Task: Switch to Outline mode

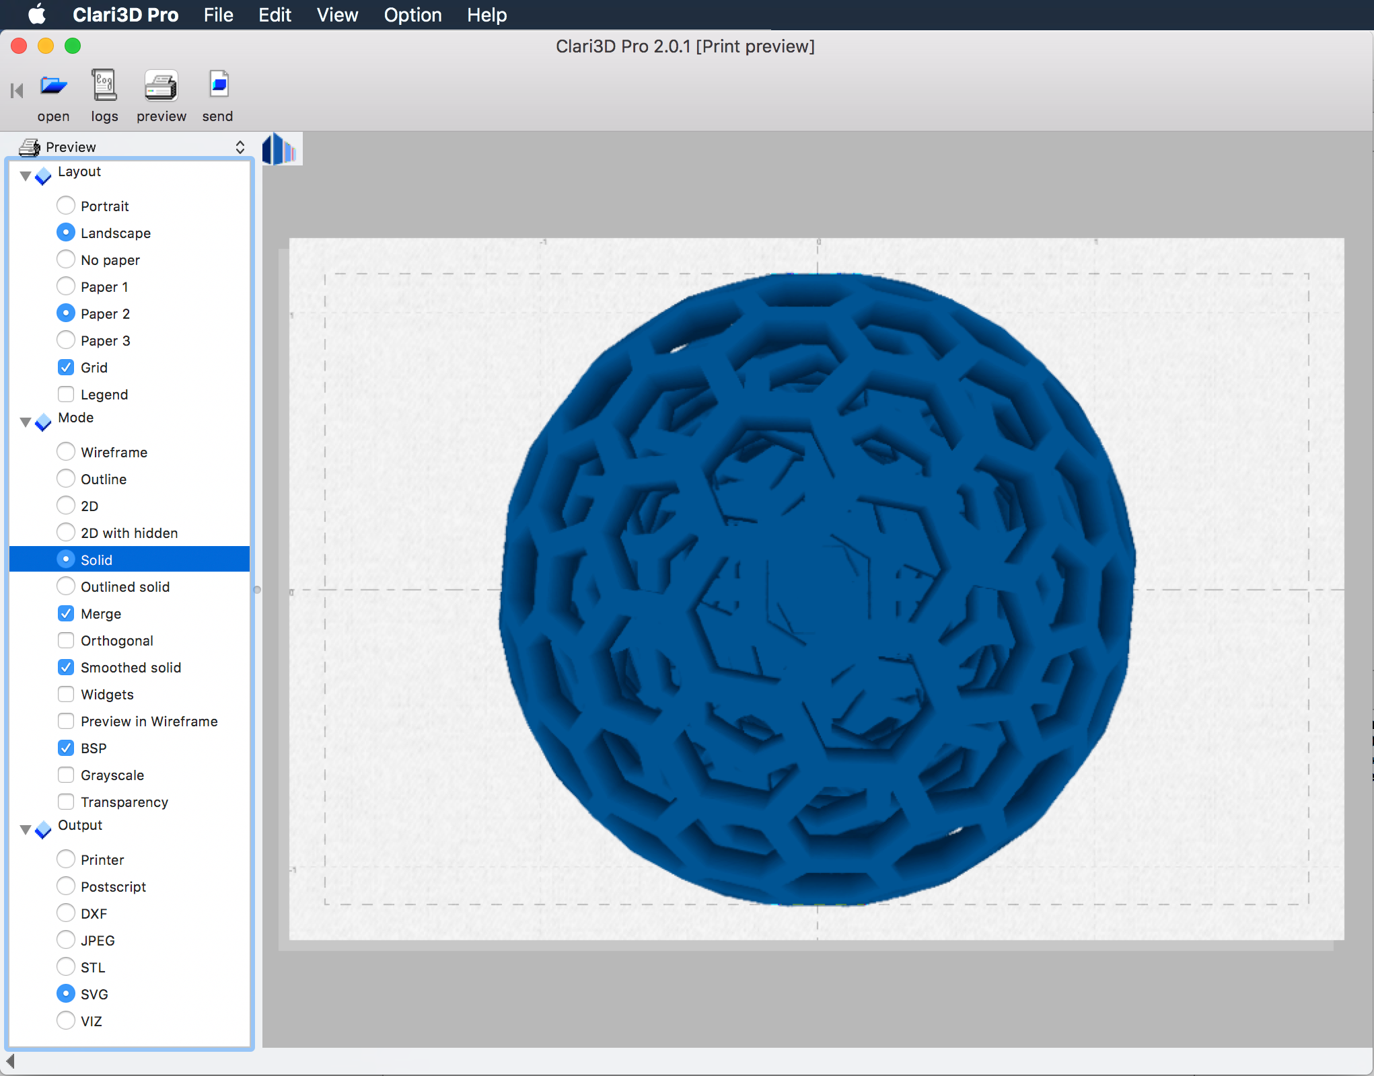Action: click(x=66, y=478)
